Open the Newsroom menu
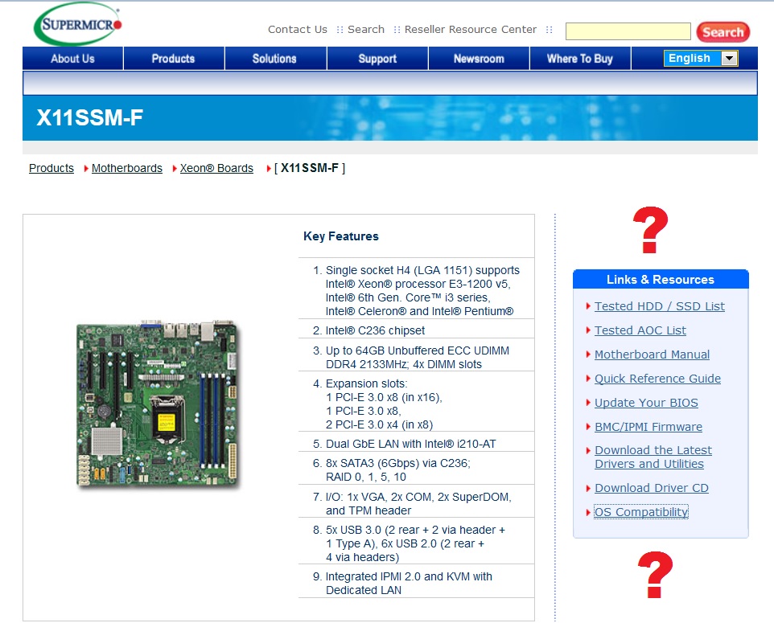The image size is (774, 623). 479,59
